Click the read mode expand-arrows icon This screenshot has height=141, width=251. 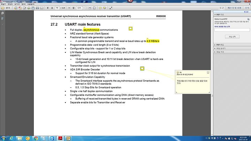111,8
